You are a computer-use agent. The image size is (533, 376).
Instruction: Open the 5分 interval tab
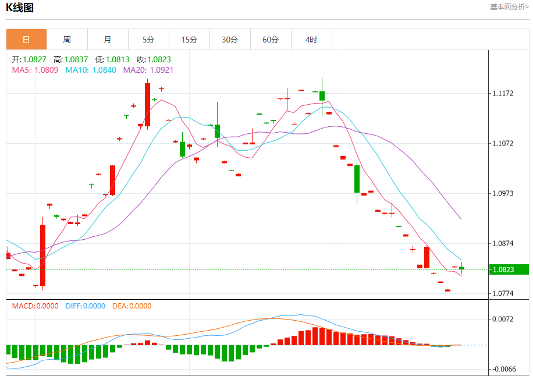coord(148,40)
